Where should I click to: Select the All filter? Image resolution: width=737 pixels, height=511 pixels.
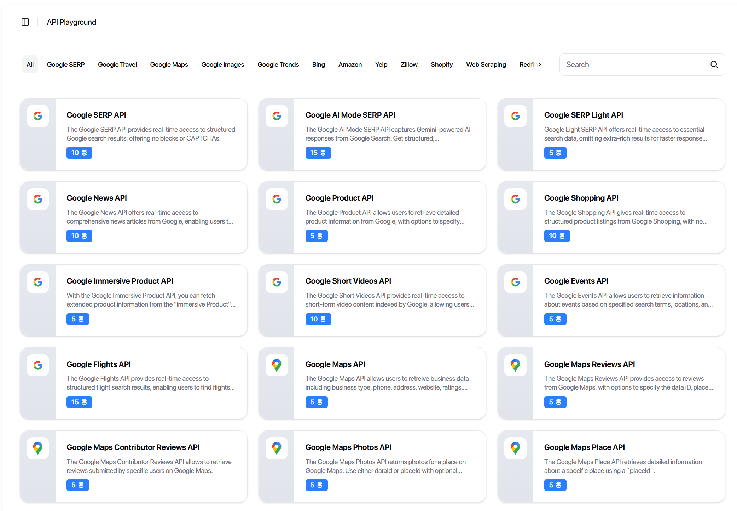tap(30, 64)
